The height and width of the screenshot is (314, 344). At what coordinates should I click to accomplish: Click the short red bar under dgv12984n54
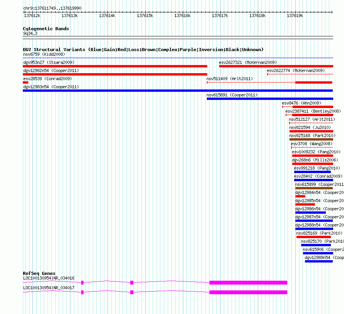click(300, 196)
